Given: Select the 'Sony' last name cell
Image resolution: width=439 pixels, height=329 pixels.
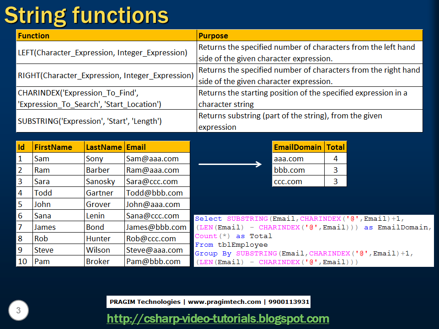Looking at the screenshot, I should coord(104,159).
